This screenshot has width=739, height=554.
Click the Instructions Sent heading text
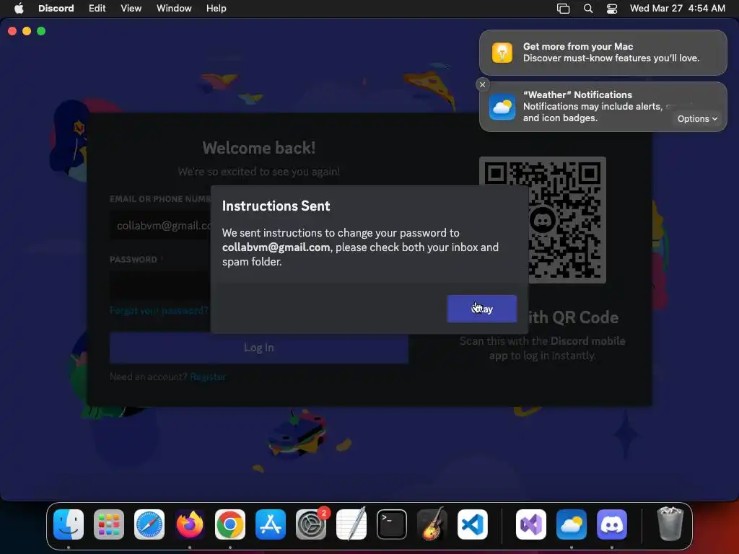pos(276,206)
